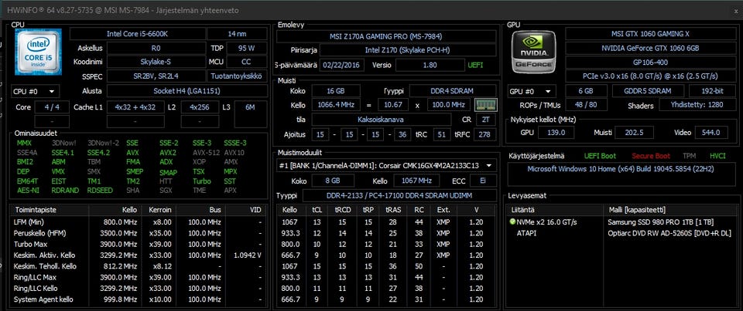Select the LFM (Min) row

(138, 221)
